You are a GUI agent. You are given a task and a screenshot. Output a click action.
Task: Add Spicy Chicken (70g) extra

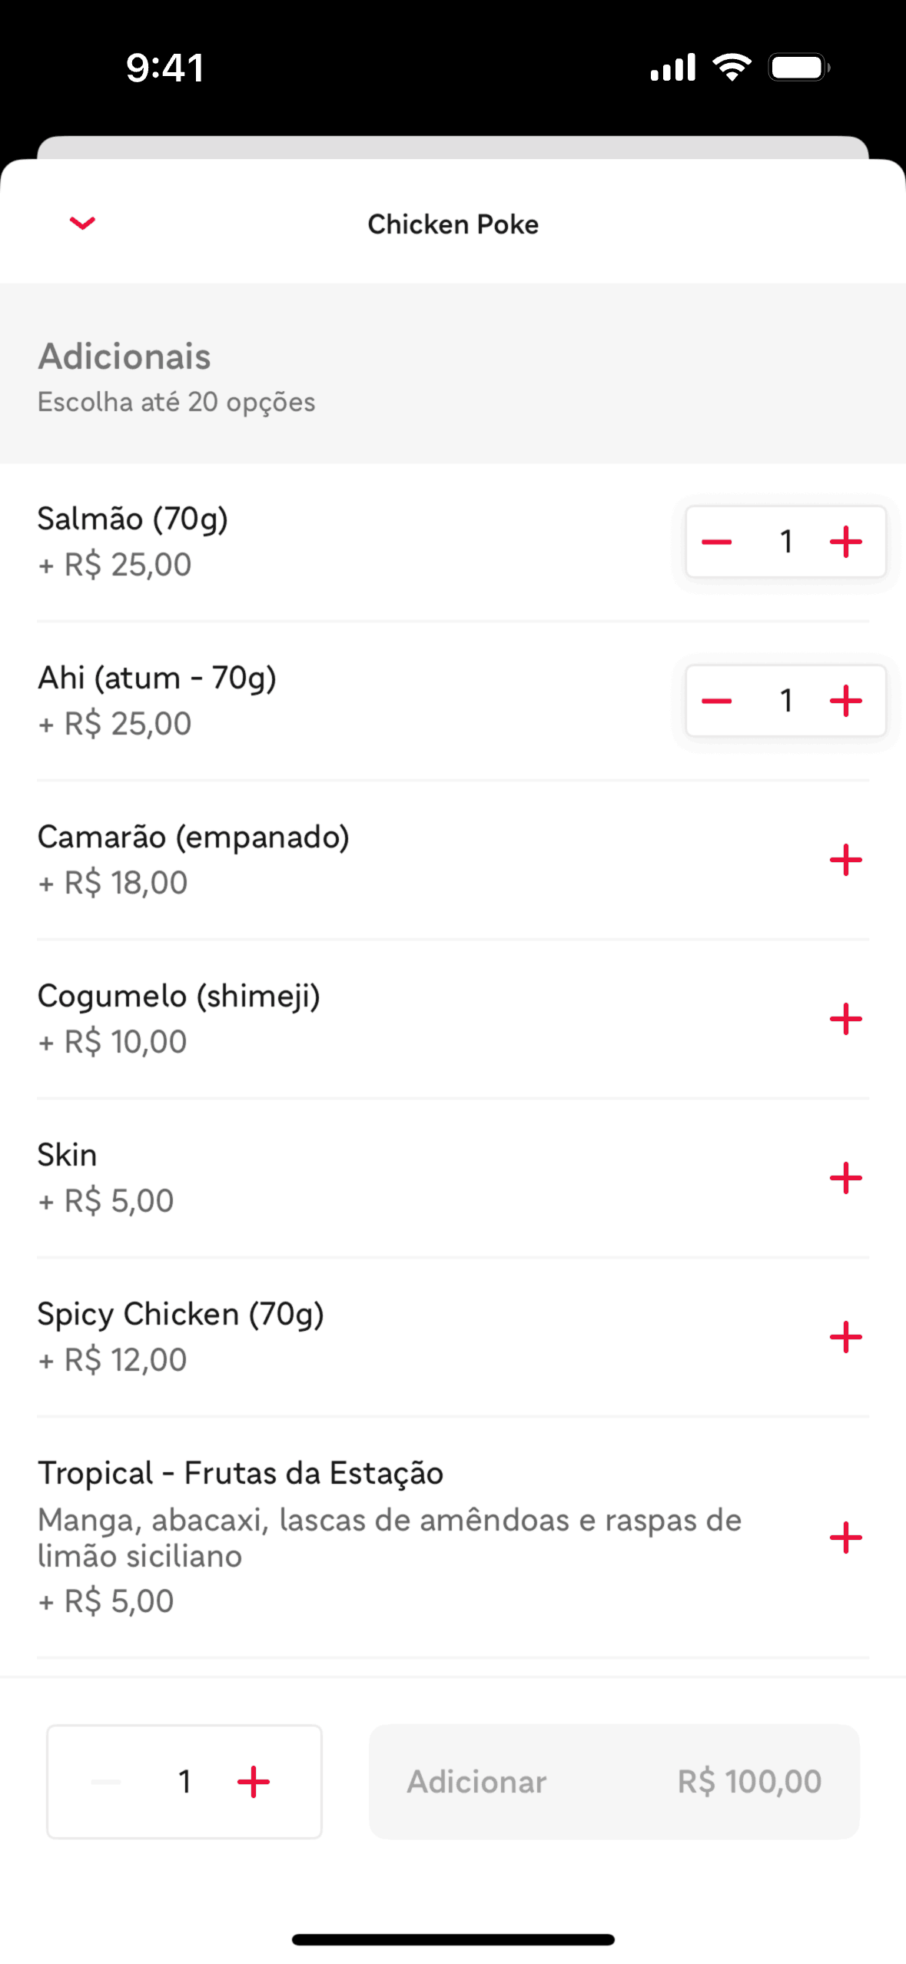click(845, 1337)
